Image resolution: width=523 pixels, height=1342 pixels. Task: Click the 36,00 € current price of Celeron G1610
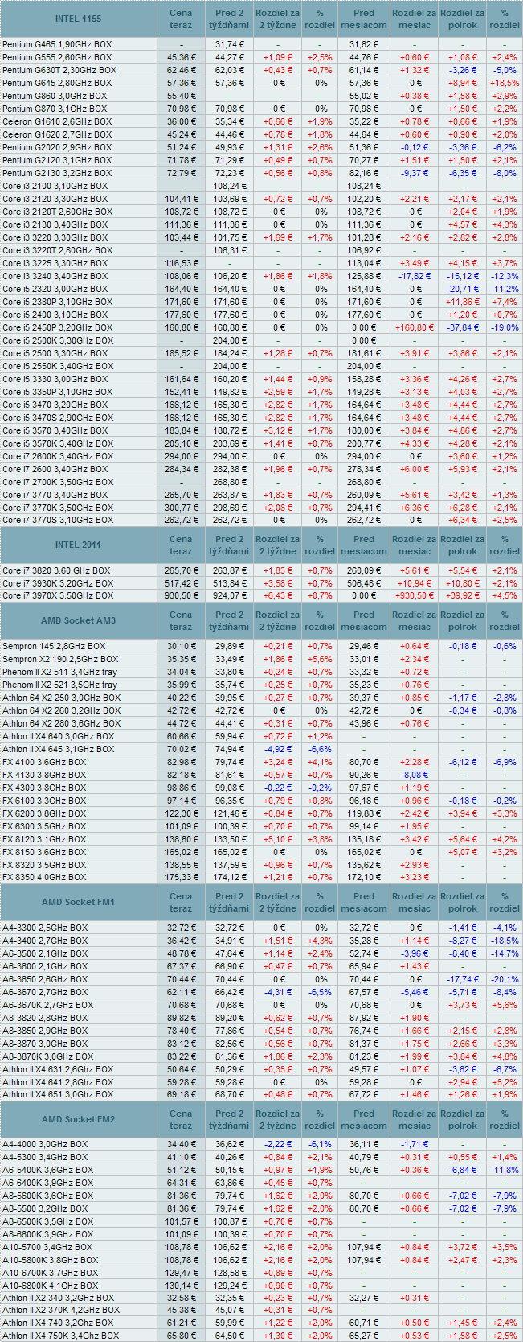click(x=181, y=121)
